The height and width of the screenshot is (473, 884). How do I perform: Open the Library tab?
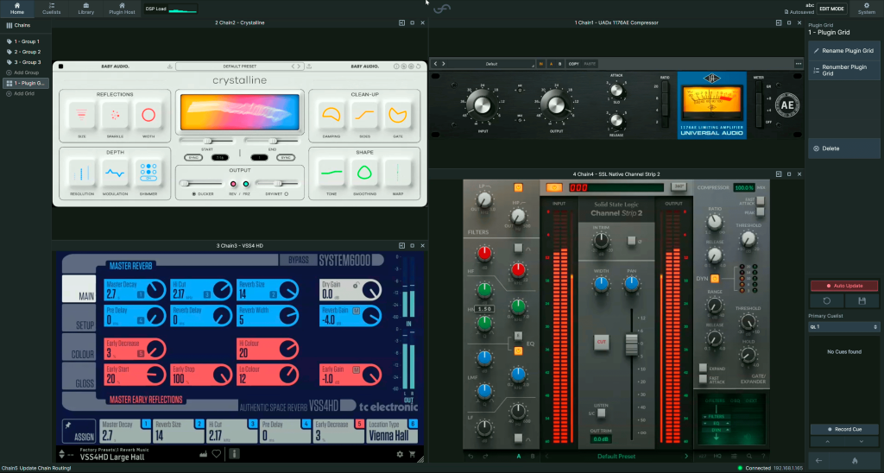pyautogui.click(x=85, y=9)
